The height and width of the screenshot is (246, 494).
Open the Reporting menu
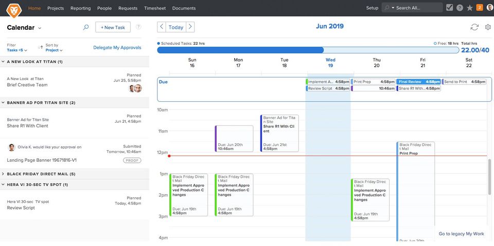(x=80, y=8)
